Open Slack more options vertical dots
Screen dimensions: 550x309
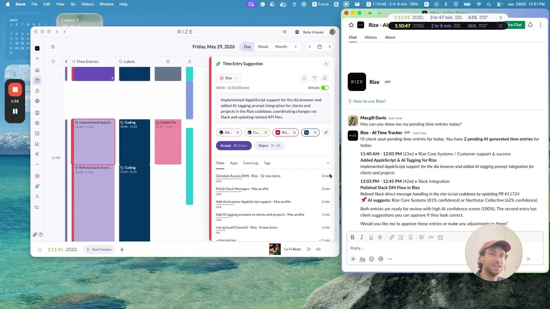click(541, 25)
